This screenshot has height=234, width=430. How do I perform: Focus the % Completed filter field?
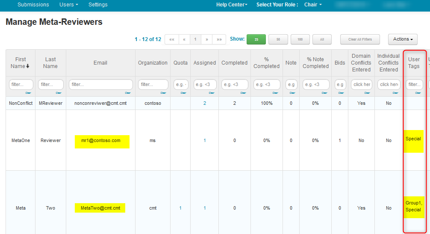267,85
